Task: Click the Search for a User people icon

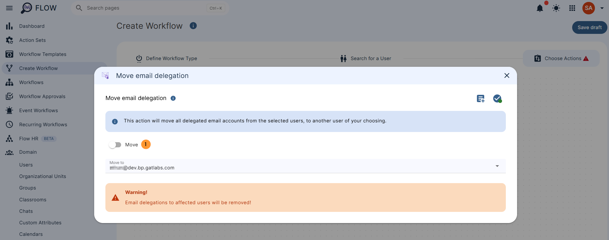Action: 343,58
